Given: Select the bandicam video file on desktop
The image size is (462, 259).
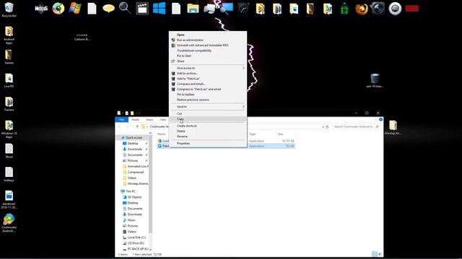Looking at the screenshot, I should 9,199.
